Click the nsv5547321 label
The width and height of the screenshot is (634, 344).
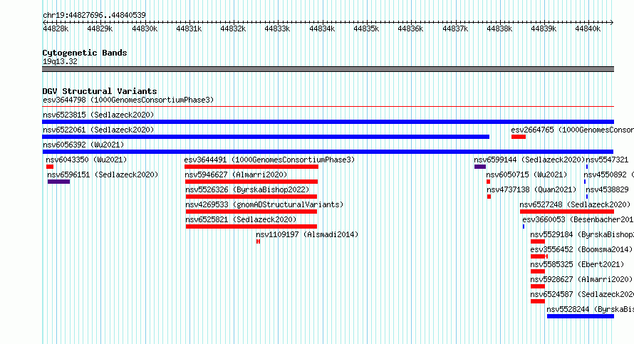pos(607,160)
